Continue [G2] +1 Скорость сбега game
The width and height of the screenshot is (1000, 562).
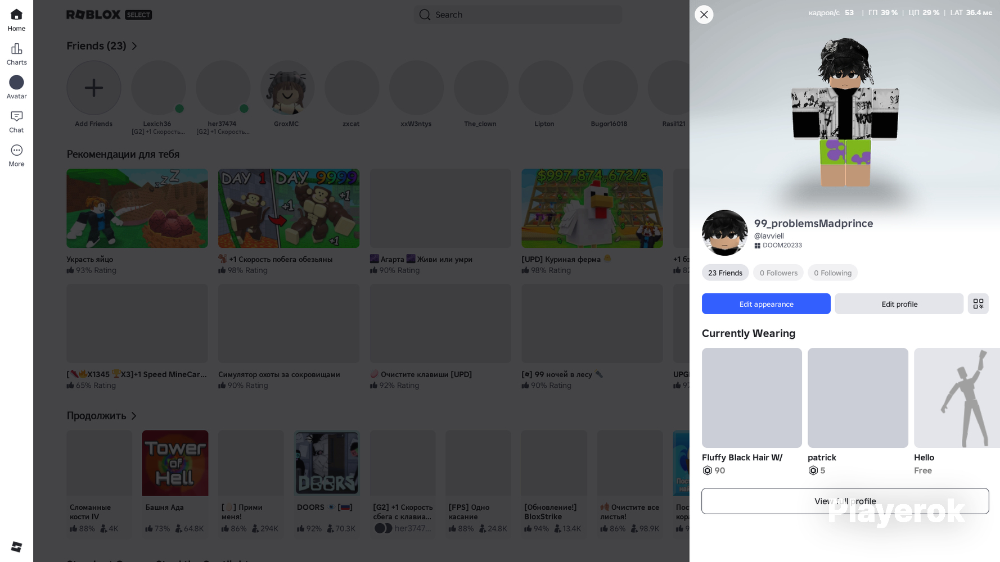click(403, 463)
